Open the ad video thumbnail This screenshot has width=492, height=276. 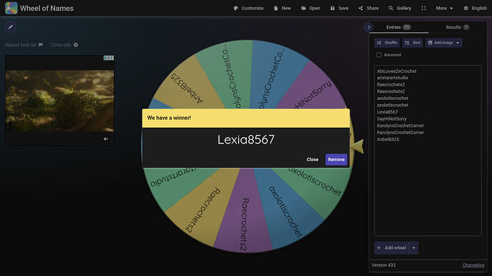click(60, 101)
